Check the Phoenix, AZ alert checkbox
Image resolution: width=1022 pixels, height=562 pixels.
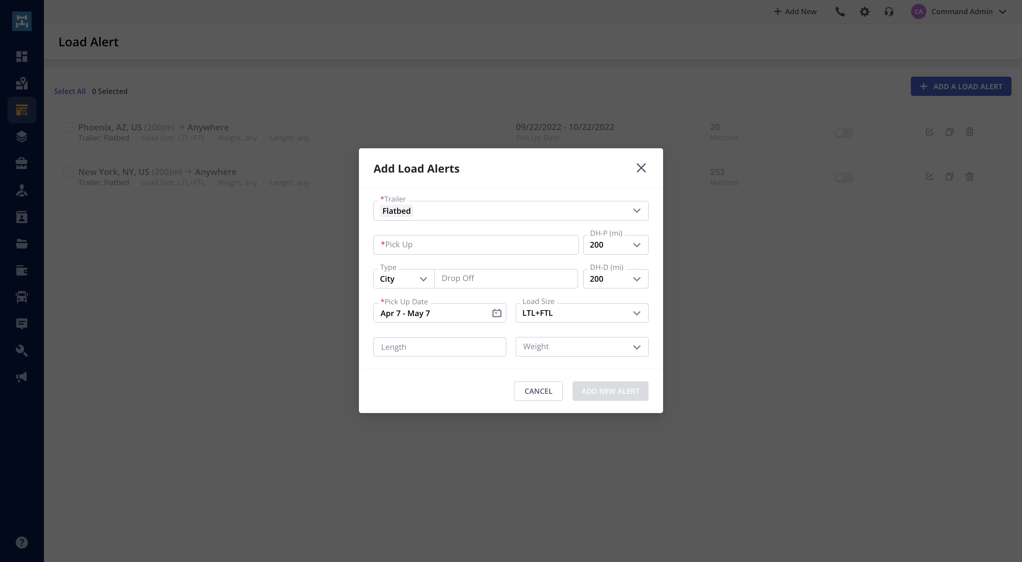[68, 127]
